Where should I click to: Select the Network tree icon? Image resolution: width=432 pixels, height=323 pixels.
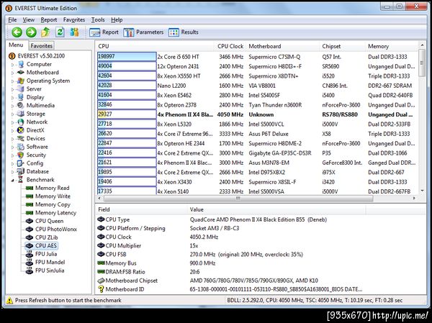pyautogui.click(x=21, y=122)
